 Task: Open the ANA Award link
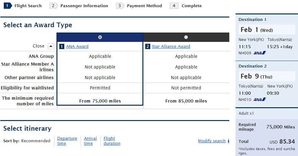(x=77, y=47)
